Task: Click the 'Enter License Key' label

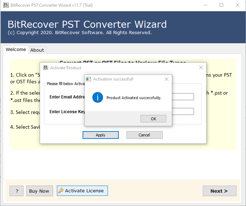Action: (67, 111)
